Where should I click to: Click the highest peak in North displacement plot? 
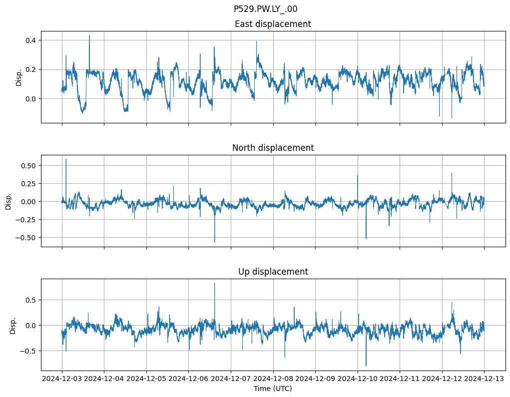(x=66, y=160)
